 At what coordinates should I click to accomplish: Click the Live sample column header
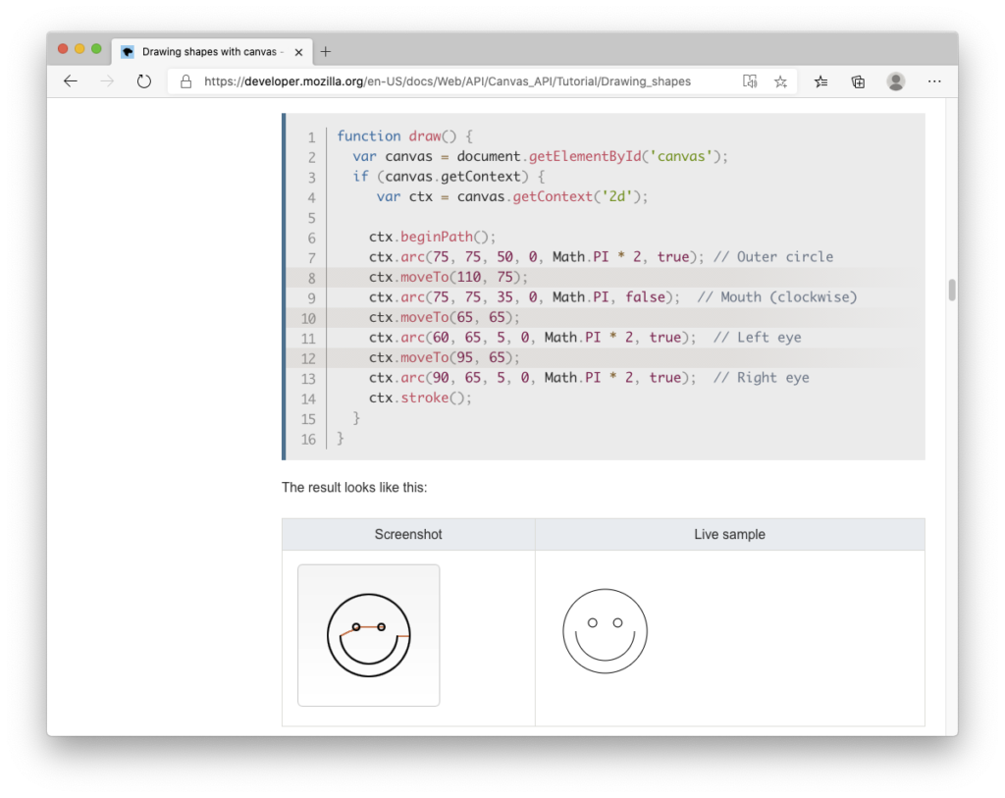tap(729, 535)
